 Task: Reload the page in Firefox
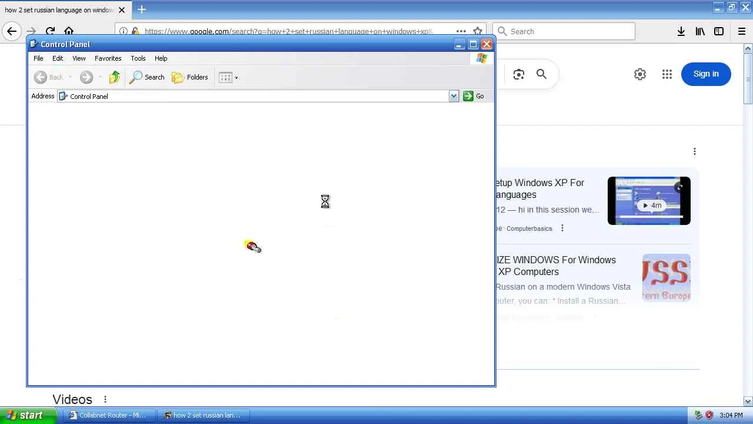tap(50, 31)
